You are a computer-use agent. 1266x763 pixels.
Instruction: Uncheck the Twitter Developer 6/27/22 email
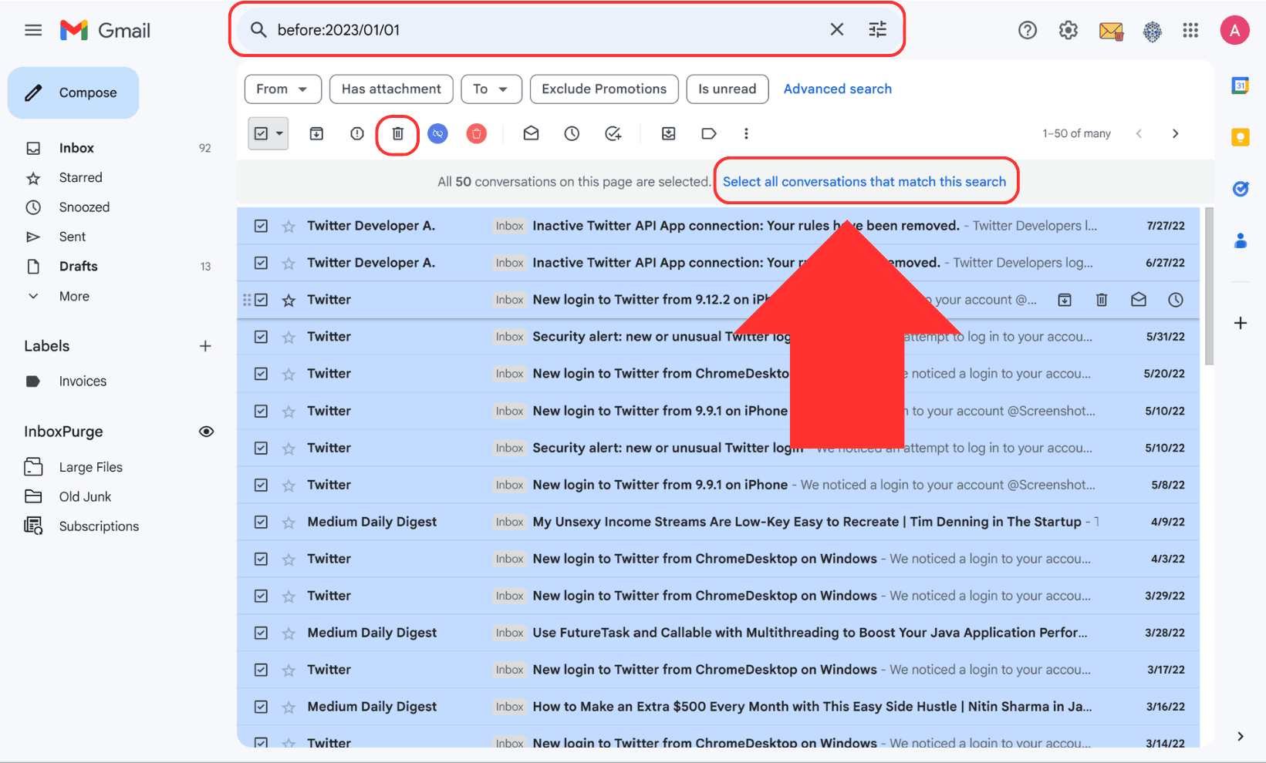pos(261,263)
